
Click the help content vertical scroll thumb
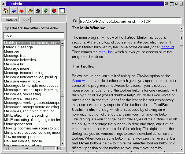coord(182,39)
